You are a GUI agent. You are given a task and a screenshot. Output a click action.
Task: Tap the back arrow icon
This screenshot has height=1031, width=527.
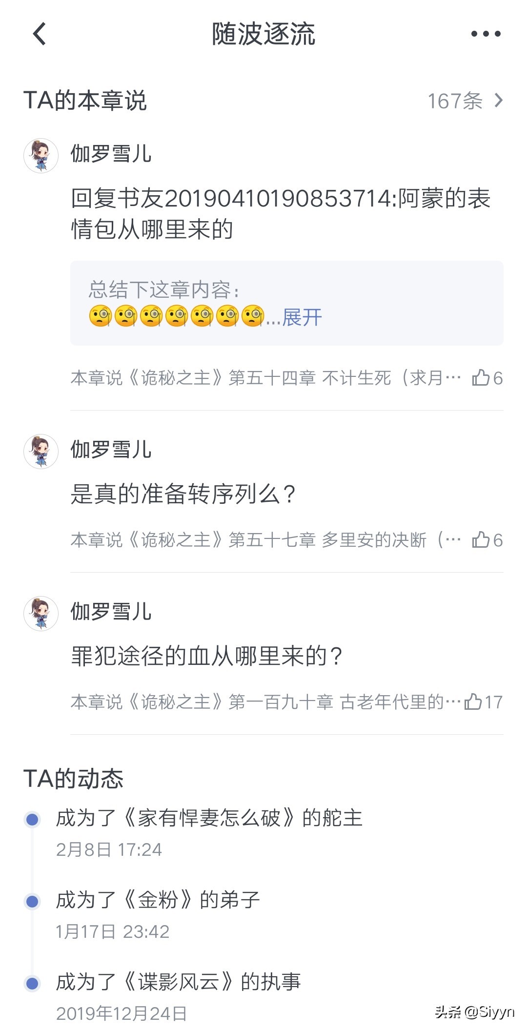coord(40,34)
